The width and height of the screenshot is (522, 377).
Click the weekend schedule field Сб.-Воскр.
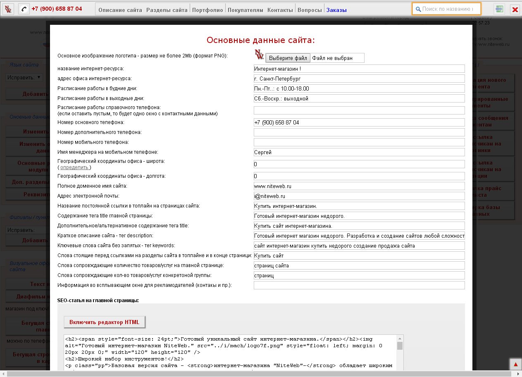tap(359, 98)
